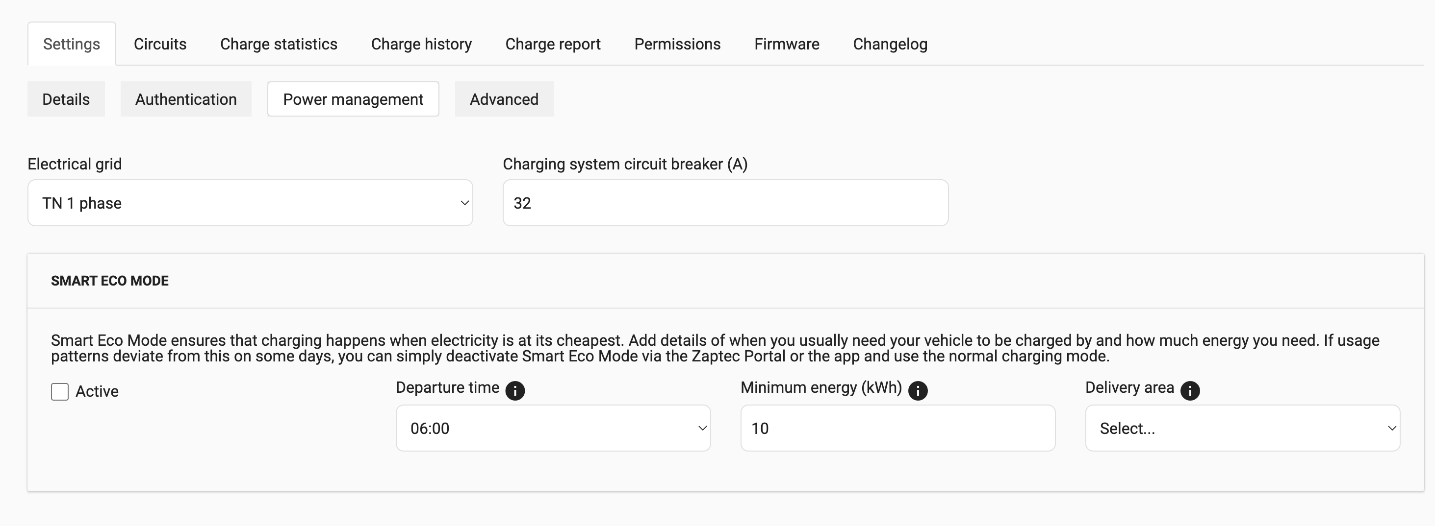The image size is (1435, 526).
Task: Go to the Charge history tab
Action: pyautogui.click(x=421, y=44)
